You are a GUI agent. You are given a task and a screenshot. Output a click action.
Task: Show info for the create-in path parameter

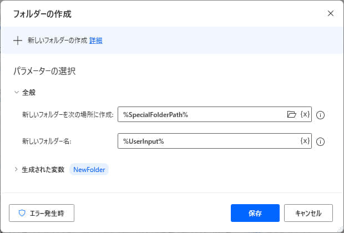[x=320, y=115]
